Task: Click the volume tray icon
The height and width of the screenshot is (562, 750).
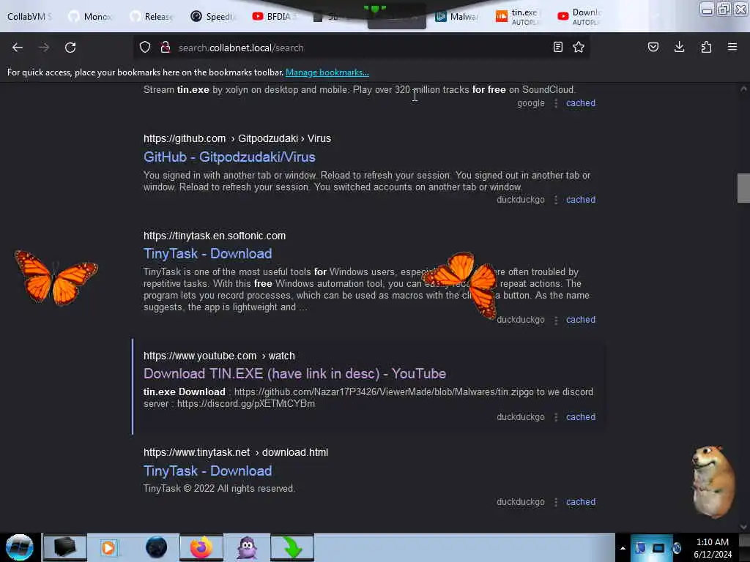Action: point(677,548)
